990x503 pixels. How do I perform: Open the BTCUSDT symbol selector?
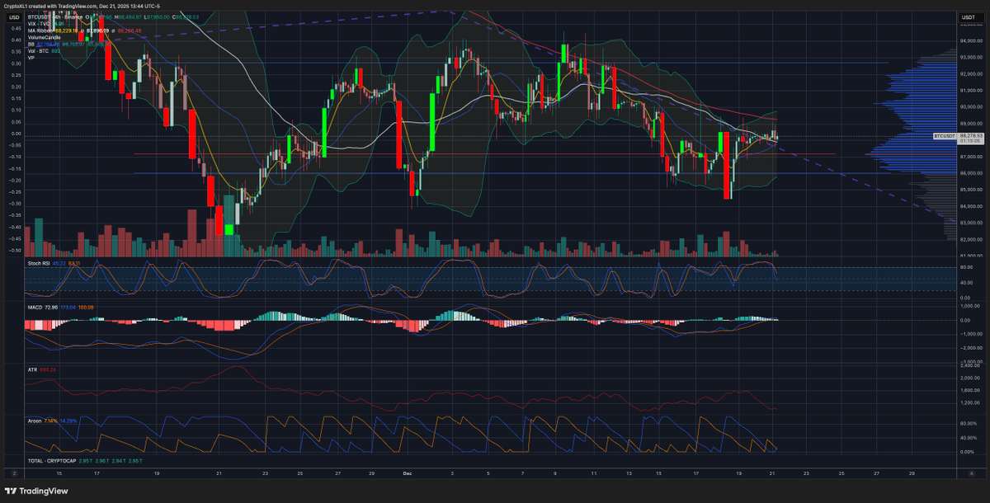tap(40, 15)
